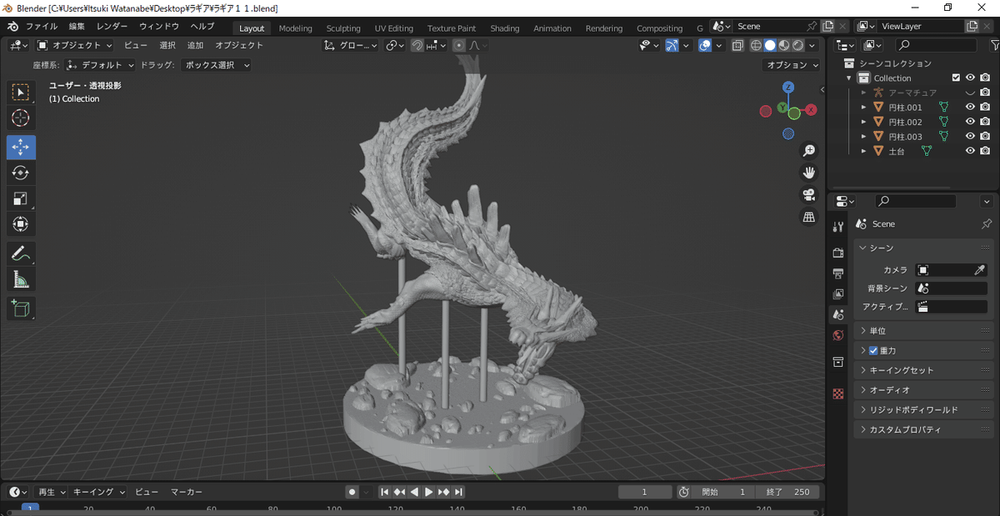Open the オブジェクト mode dropdown
Screen dimensions: 1000x516
click(x=74, y=46)
